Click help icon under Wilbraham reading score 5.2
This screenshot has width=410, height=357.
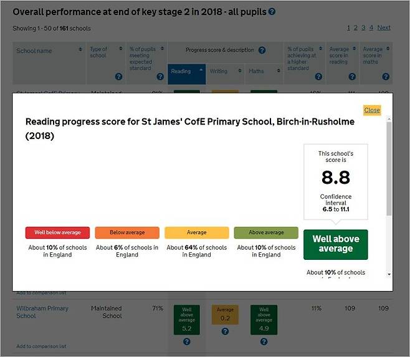tap(186, 341)
